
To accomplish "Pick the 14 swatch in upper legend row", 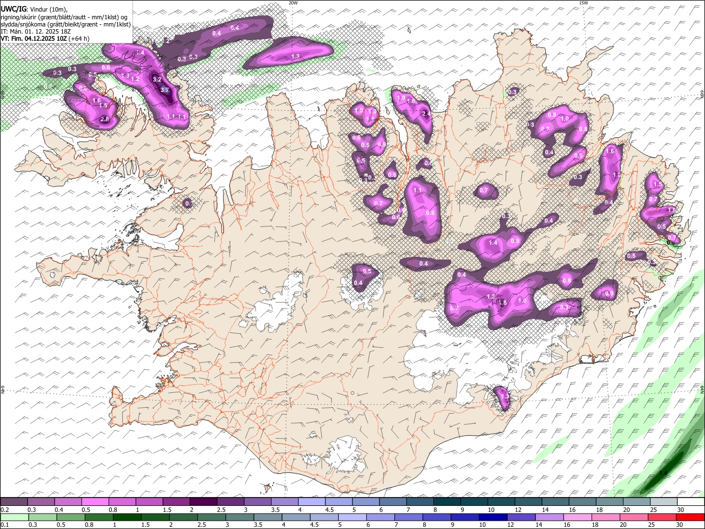I will [555, 501].
